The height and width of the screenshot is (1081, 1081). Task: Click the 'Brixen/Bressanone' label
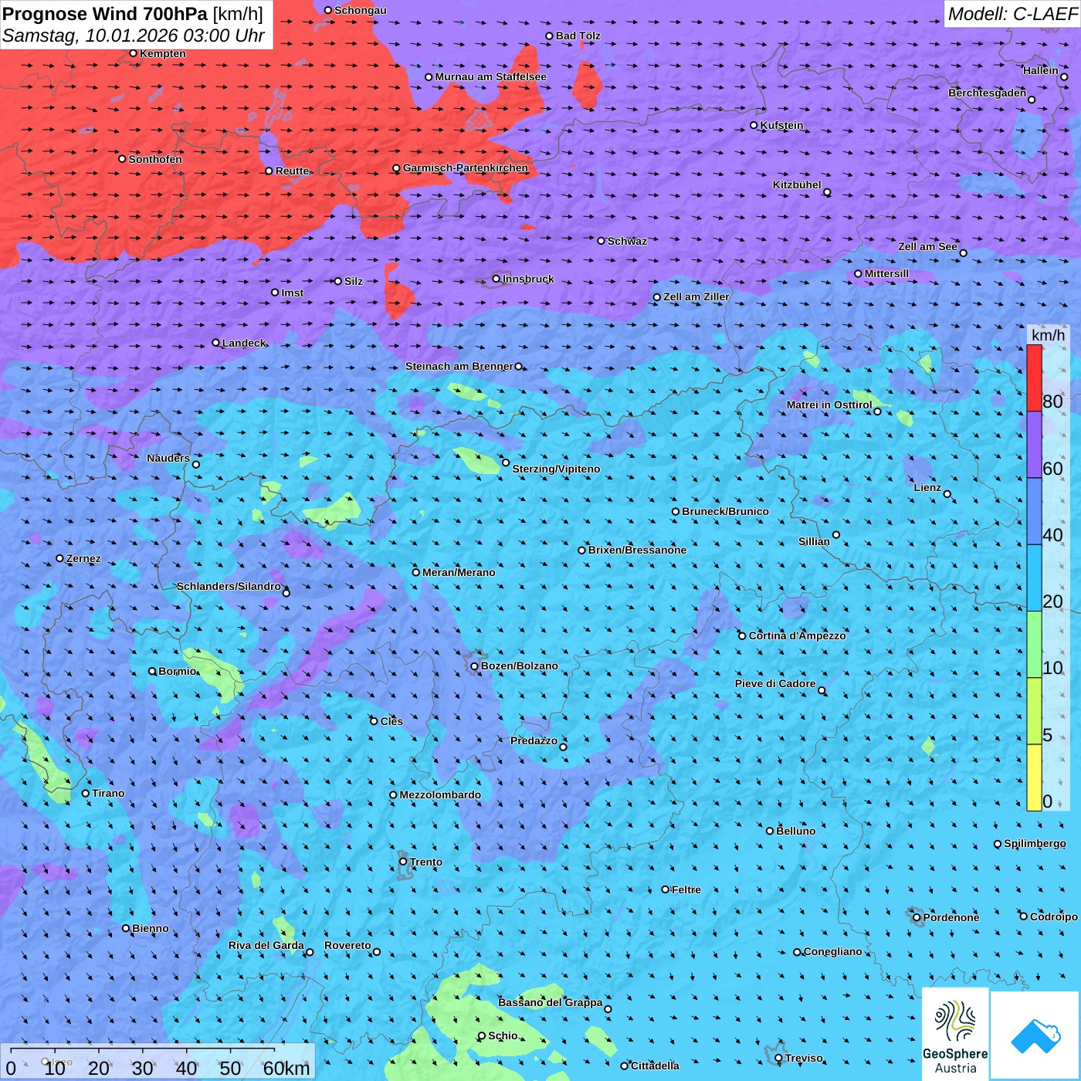tap(637, 550)
